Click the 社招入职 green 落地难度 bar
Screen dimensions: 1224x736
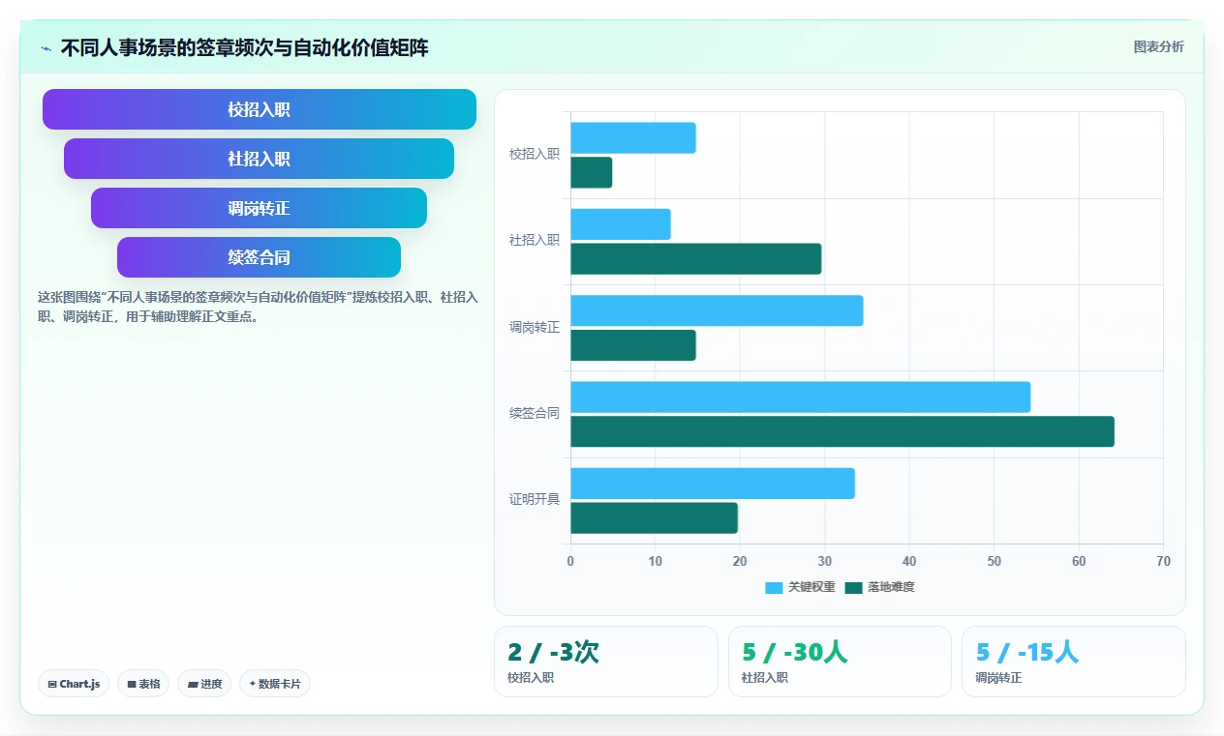tap(696, 259)
